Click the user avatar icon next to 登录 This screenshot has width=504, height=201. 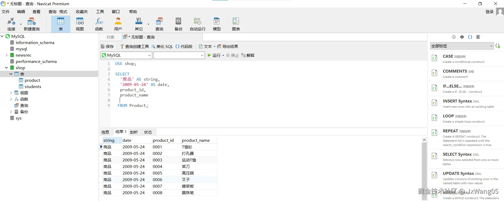(500, 12)
